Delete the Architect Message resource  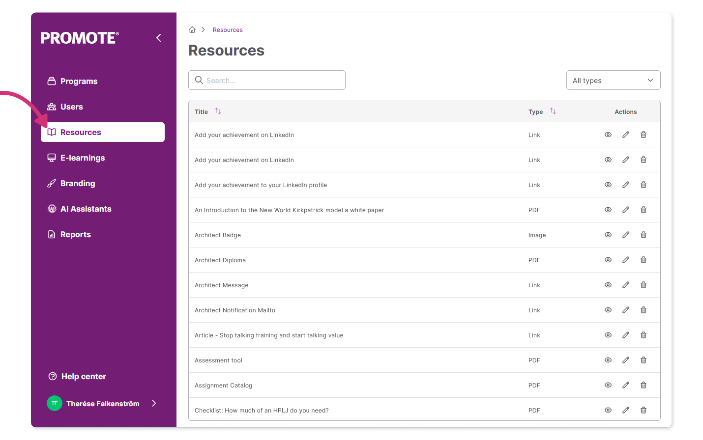click(x=644, y=285)
